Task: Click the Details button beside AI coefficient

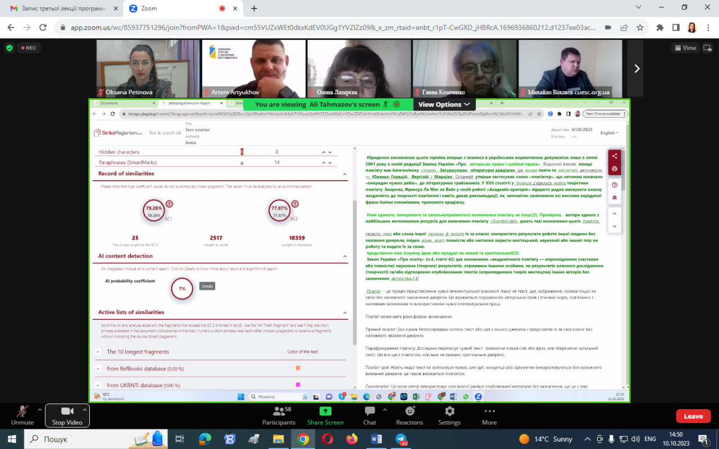Action: (207, 286)
